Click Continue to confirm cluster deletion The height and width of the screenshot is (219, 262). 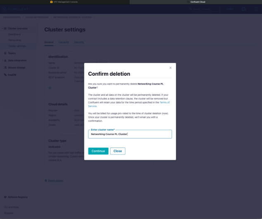98,151
